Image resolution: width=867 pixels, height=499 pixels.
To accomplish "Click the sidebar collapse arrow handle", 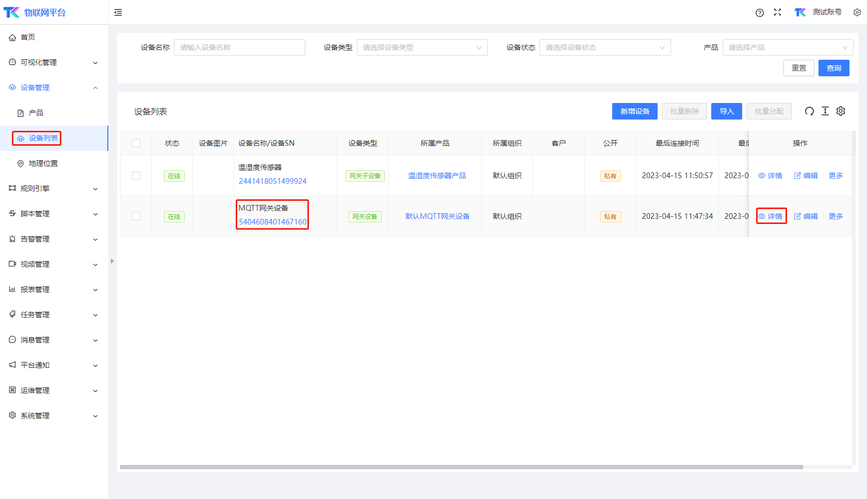I will tap(112, 261).
